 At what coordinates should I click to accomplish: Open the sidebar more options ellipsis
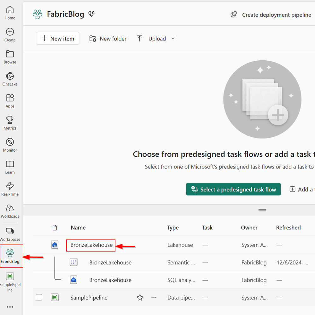pos(10,307)
